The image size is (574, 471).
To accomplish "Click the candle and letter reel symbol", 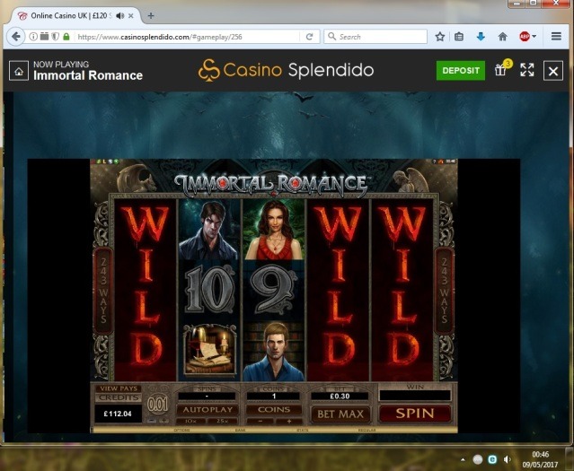I will [210, 350].
